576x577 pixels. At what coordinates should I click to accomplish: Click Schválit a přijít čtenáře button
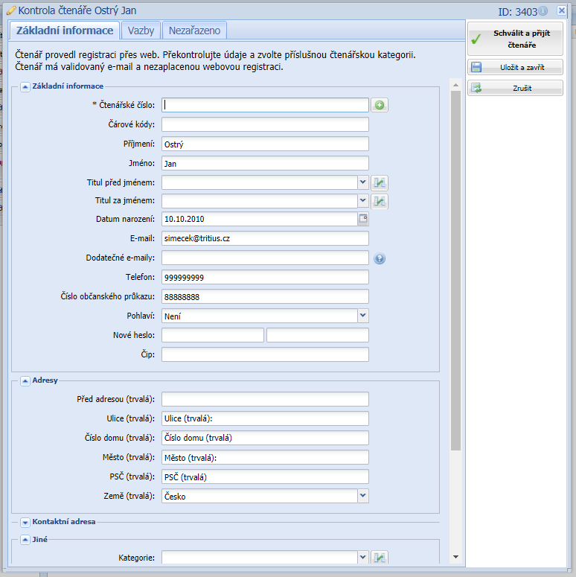(515, 39)
